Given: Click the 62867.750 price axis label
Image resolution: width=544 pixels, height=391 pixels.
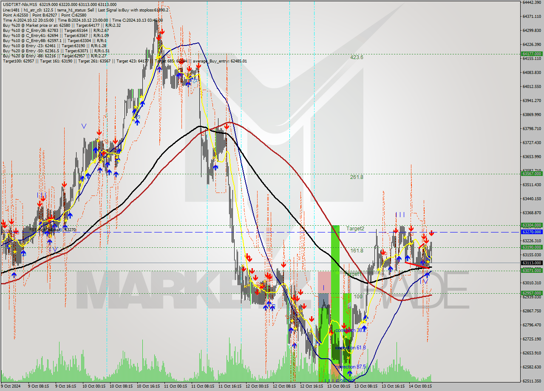Looking at the screenshot, I should (x=532, y=311).
